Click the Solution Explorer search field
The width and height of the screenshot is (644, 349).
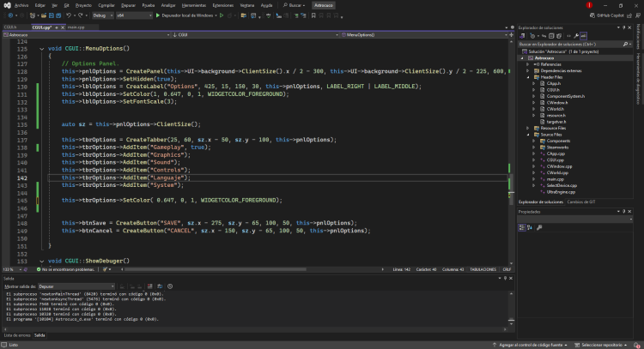(x=567, y=43)
